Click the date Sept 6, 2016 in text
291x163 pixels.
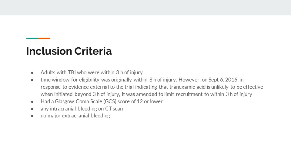(x=223, y=80)
